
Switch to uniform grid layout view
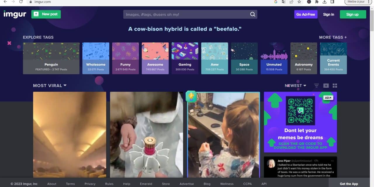coord(335,86)
